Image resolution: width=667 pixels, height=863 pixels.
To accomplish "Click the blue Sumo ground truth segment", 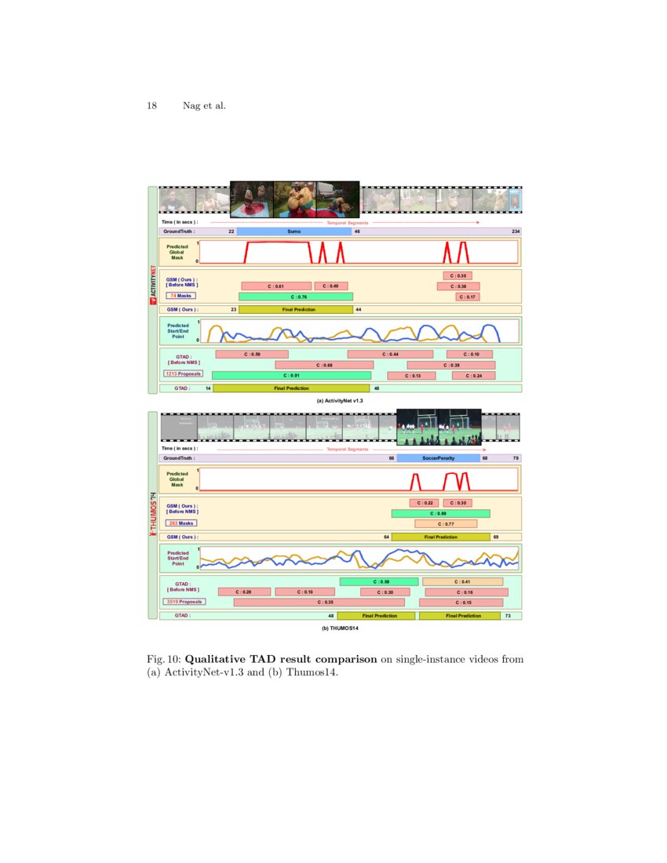I will (x=294, y=231).
